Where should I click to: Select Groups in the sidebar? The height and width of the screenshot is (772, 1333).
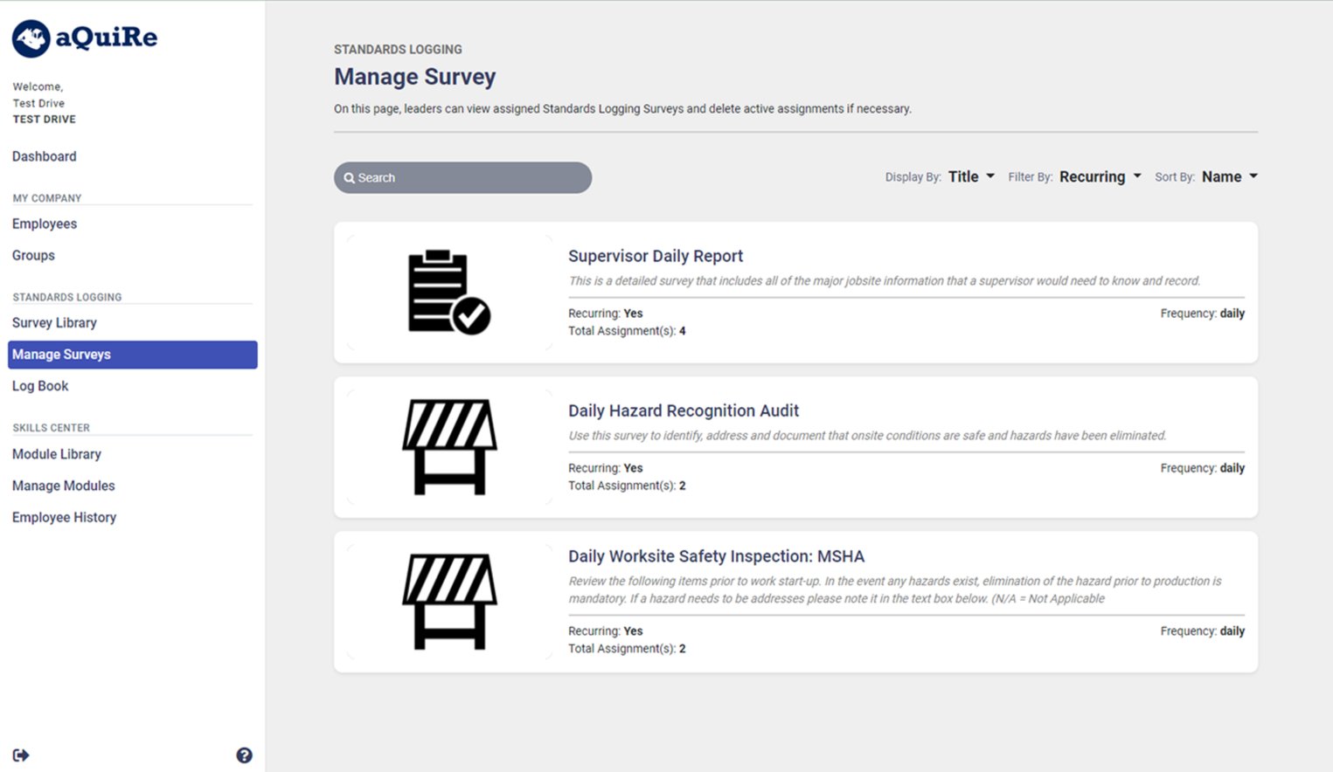[x=33, y=255]
